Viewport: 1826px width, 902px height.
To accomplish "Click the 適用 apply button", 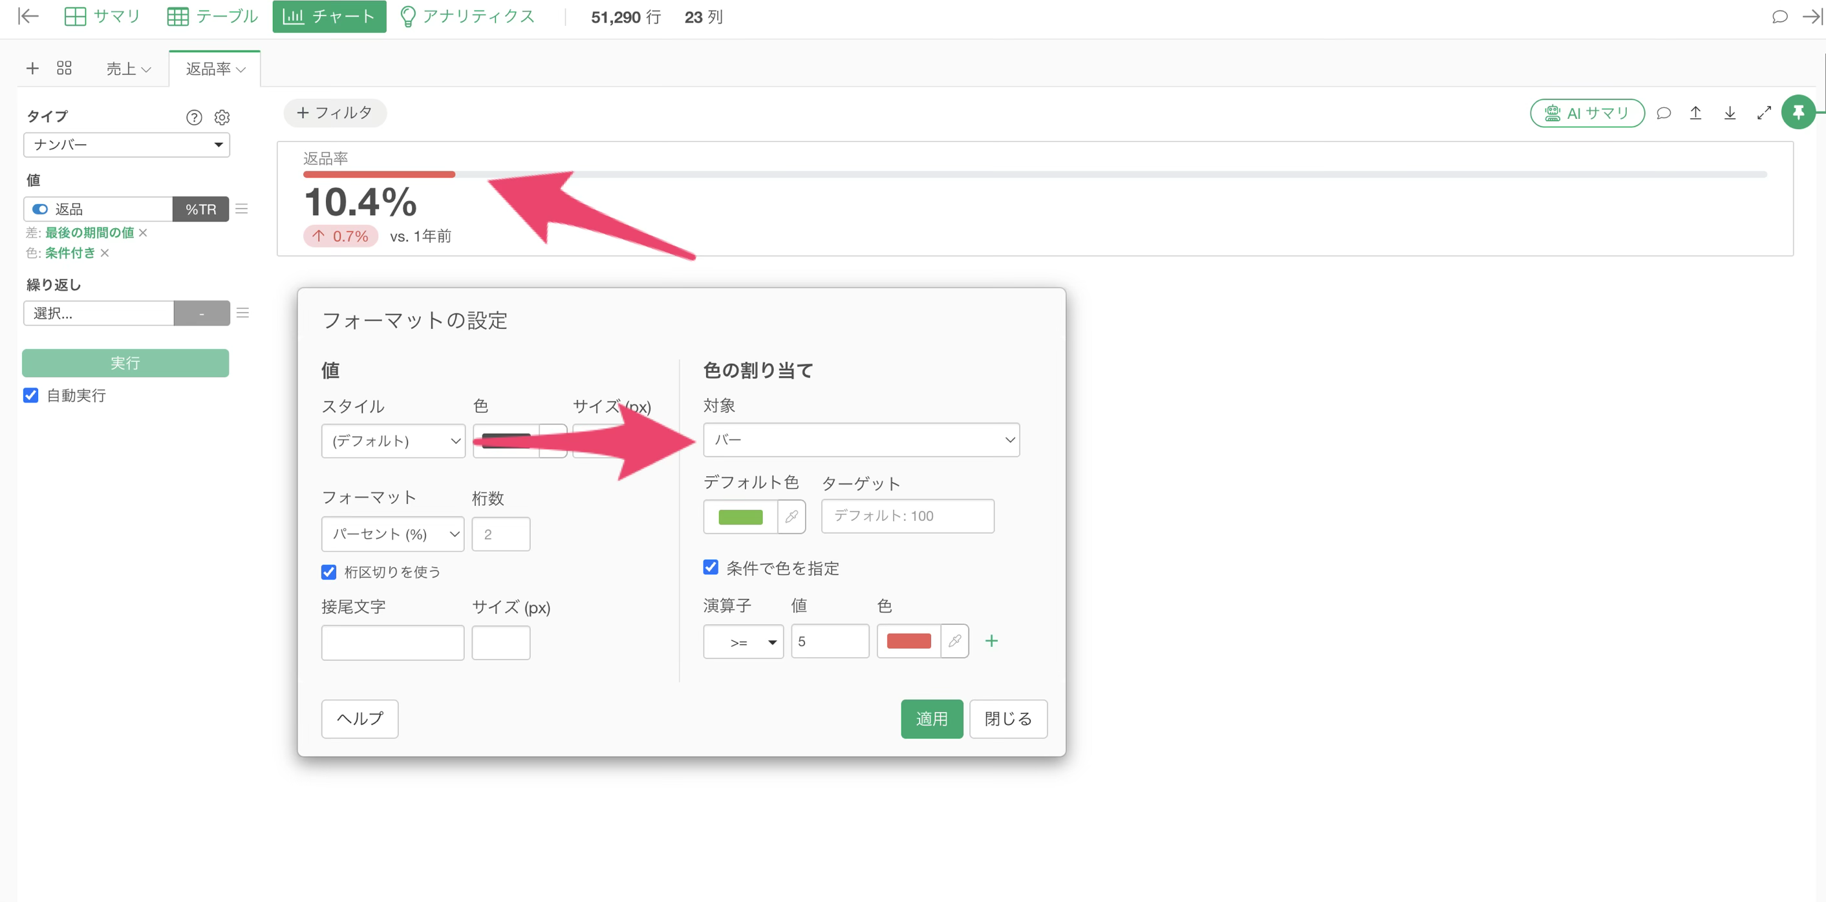I will pyautogui.click(x=932, y=719).
